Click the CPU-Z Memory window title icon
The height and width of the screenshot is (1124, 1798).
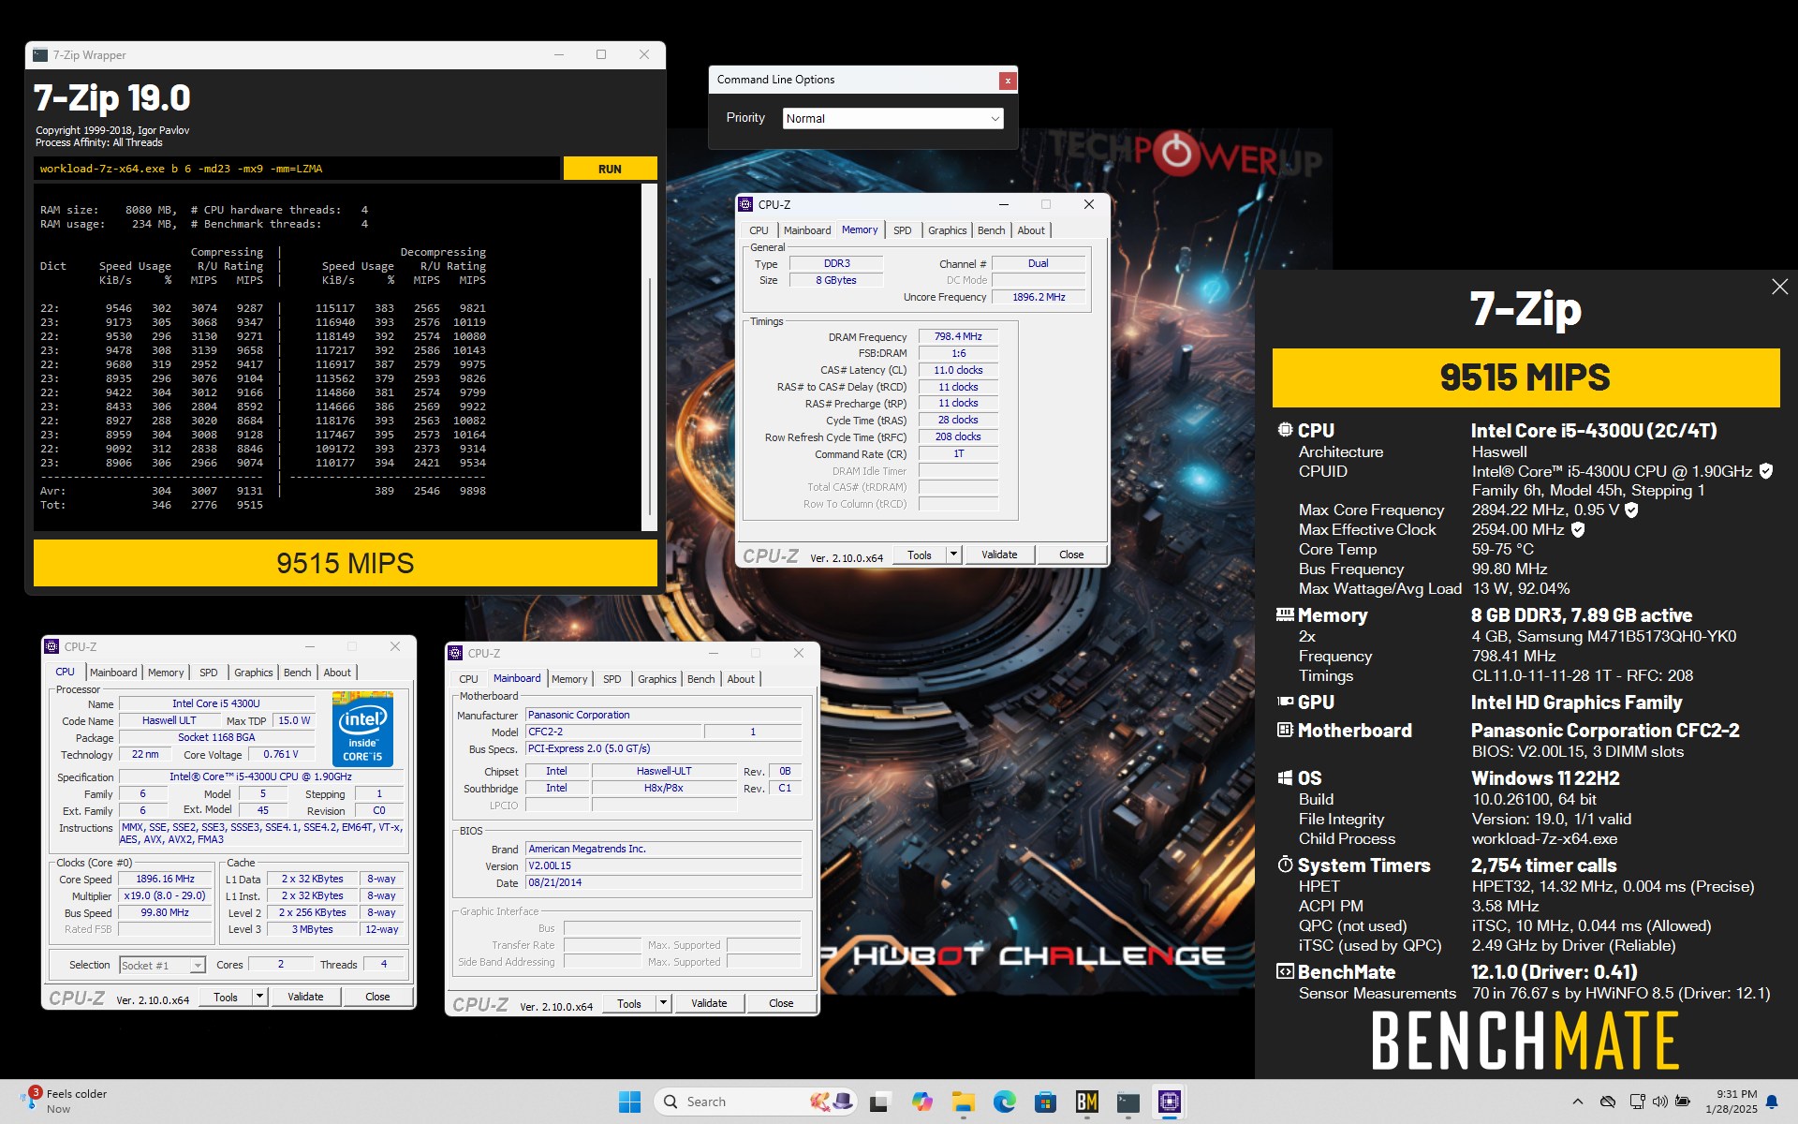coord(745,204)
